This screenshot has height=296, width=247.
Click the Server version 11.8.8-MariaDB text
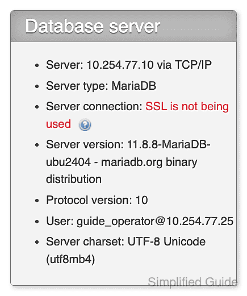[x=128, y=144]
